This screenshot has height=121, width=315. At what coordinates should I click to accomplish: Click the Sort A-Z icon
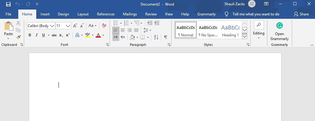point(156,37)
